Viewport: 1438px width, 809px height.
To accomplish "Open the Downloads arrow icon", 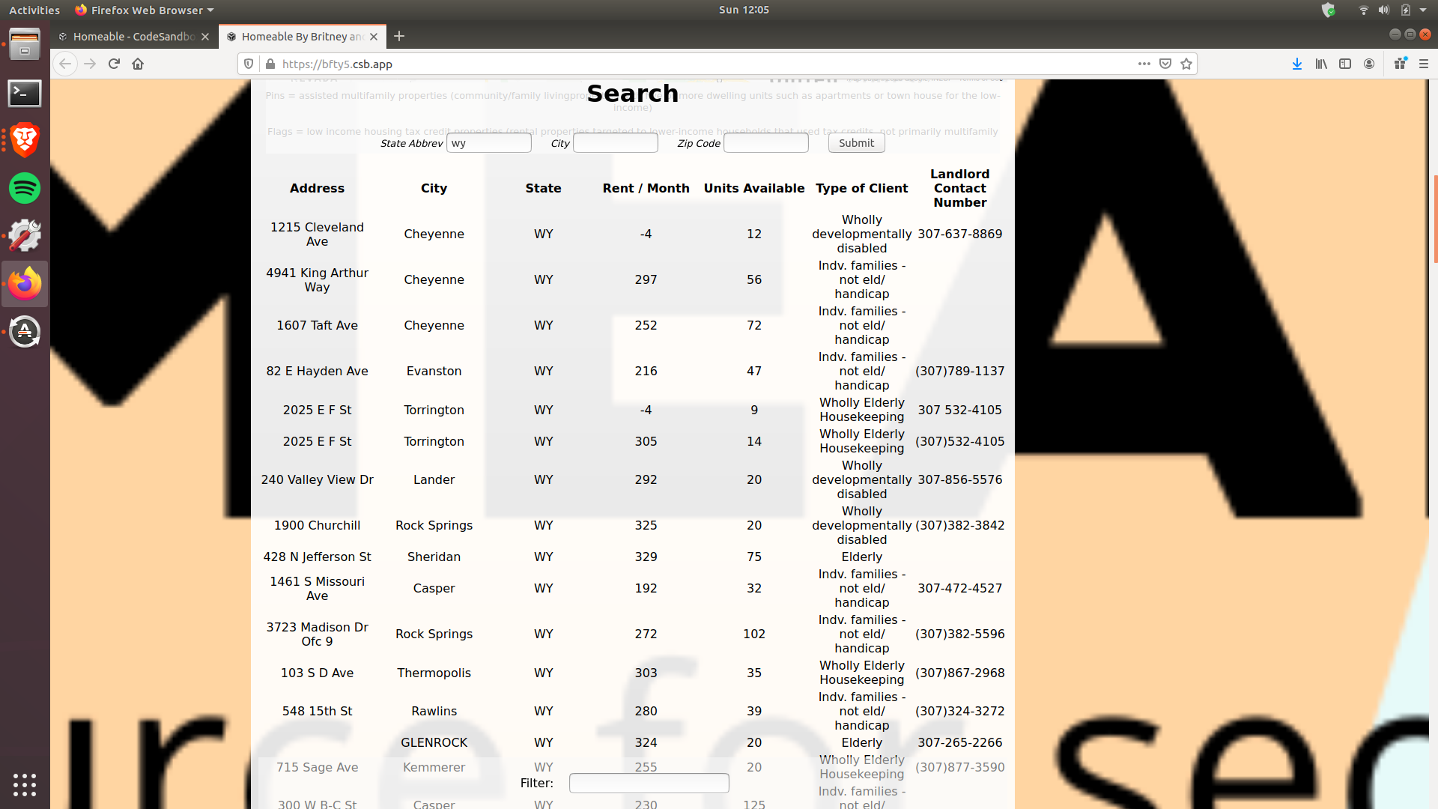I will pyautogui.click(x=1297, y=64).
